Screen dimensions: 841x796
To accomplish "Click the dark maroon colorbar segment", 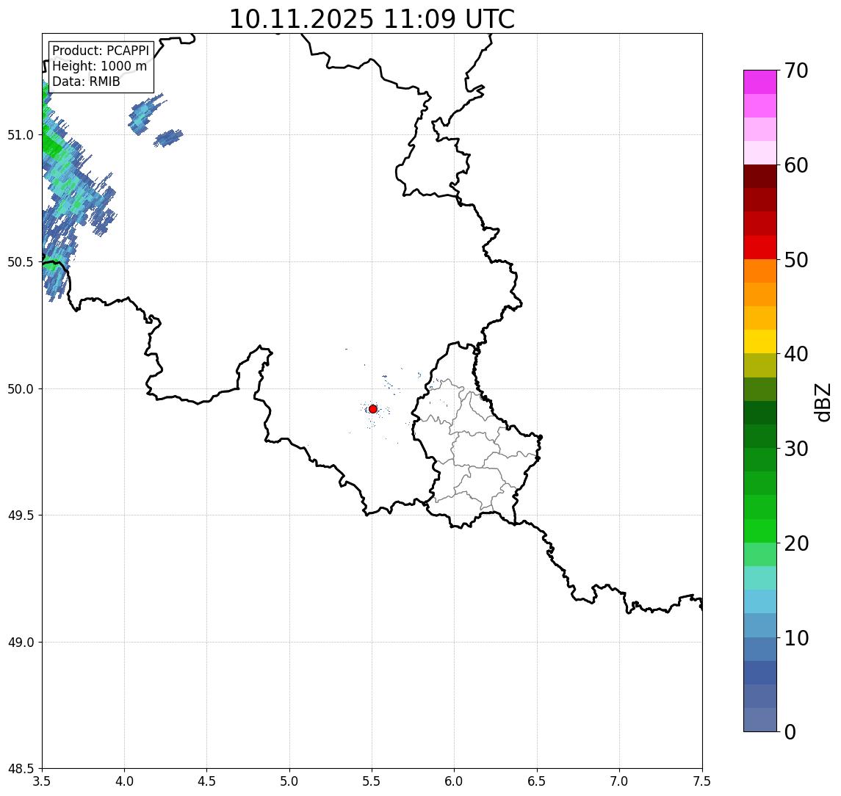I will 760,176.
